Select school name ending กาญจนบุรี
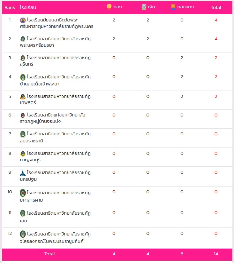This screenshot has height=263, width=234. (x=55, y=157)
